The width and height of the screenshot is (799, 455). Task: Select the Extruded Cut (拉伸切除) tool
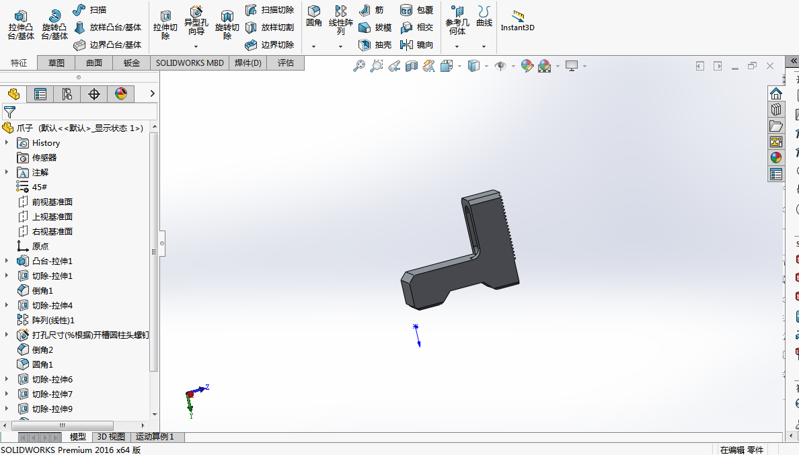point(165,25)
